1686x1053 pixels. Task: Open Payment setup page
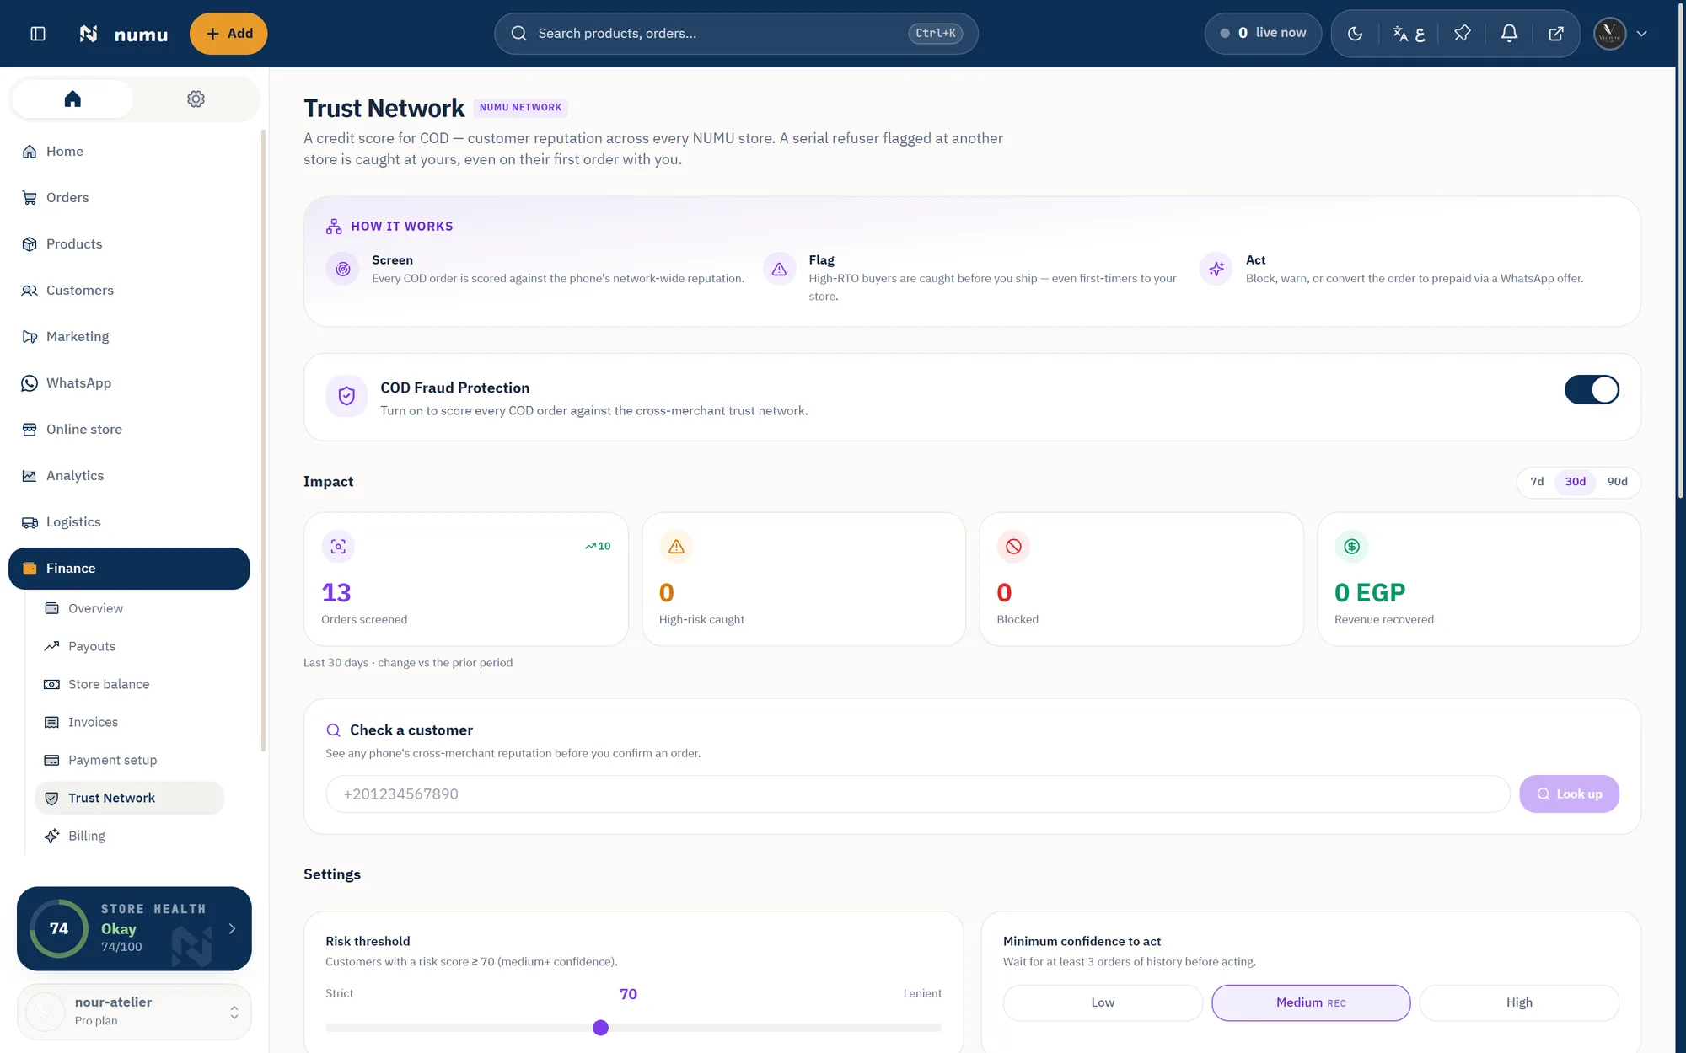130,760
